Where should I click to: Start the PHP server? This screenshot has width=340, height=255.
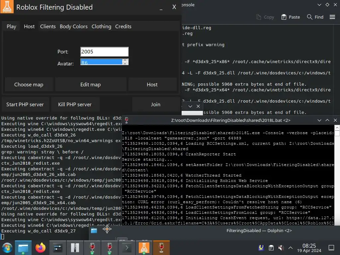25,105
